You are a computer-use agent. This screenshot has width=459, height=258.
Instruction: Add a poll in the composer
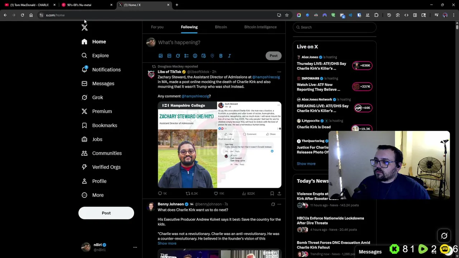pyautogui.click(x=186, y=56)
